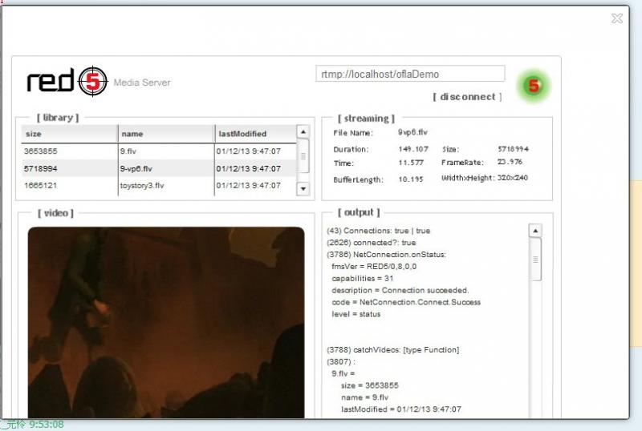Click the FrameRate value 23.976
Image resolution: width=642 pixels, height=431 pixels.
510,162
